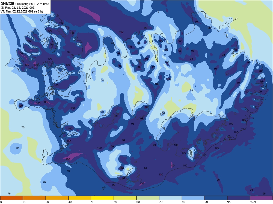Click the 80–90 legend color block

point(193,198)
